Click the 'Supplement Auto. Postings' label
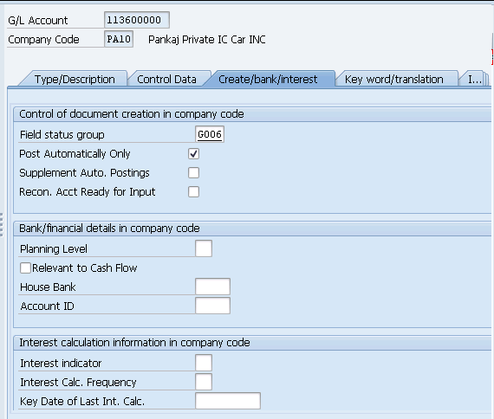This screenshot has height=419, width=494. point(84,173)
